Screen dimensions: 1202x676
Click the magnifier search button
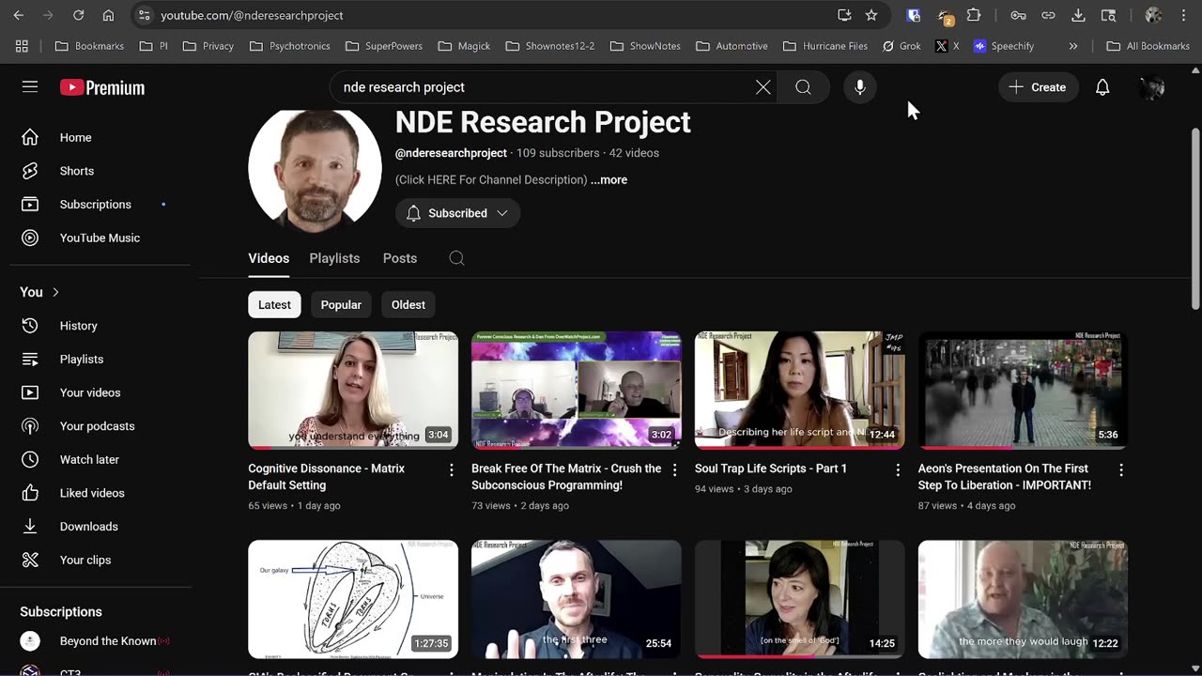coord(803,87)
